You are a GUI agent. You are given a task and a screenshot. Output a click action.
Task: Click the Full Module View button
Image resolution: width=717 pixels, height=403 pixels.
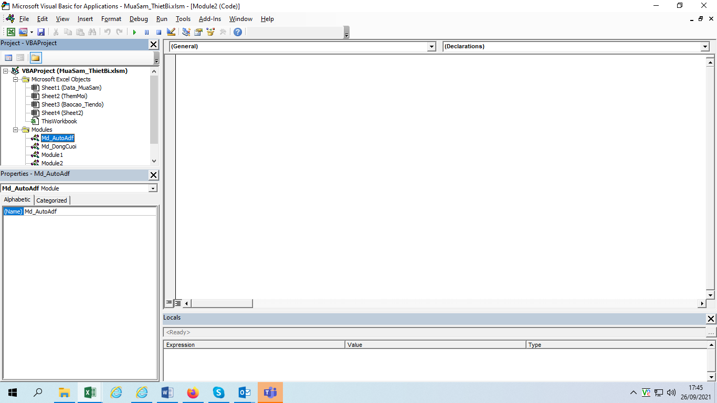178,303
